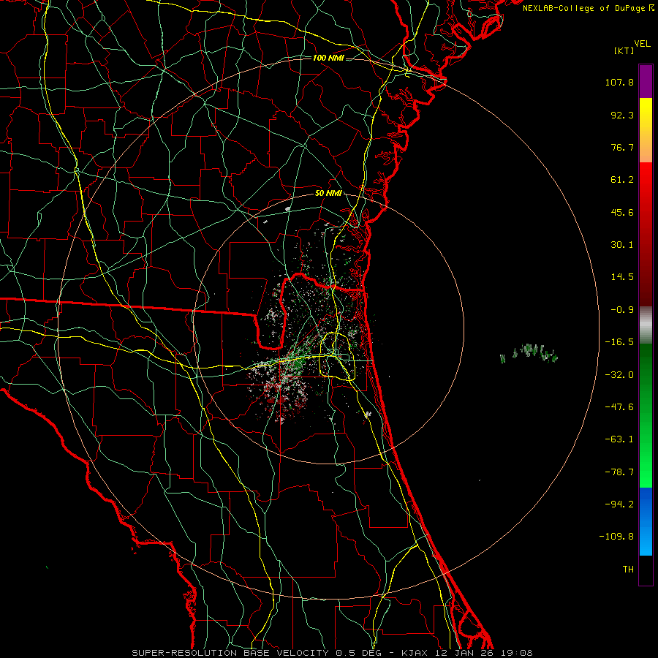Pick the gray near-zero segment of color bar
658x658 pixels.
[646, 325]
